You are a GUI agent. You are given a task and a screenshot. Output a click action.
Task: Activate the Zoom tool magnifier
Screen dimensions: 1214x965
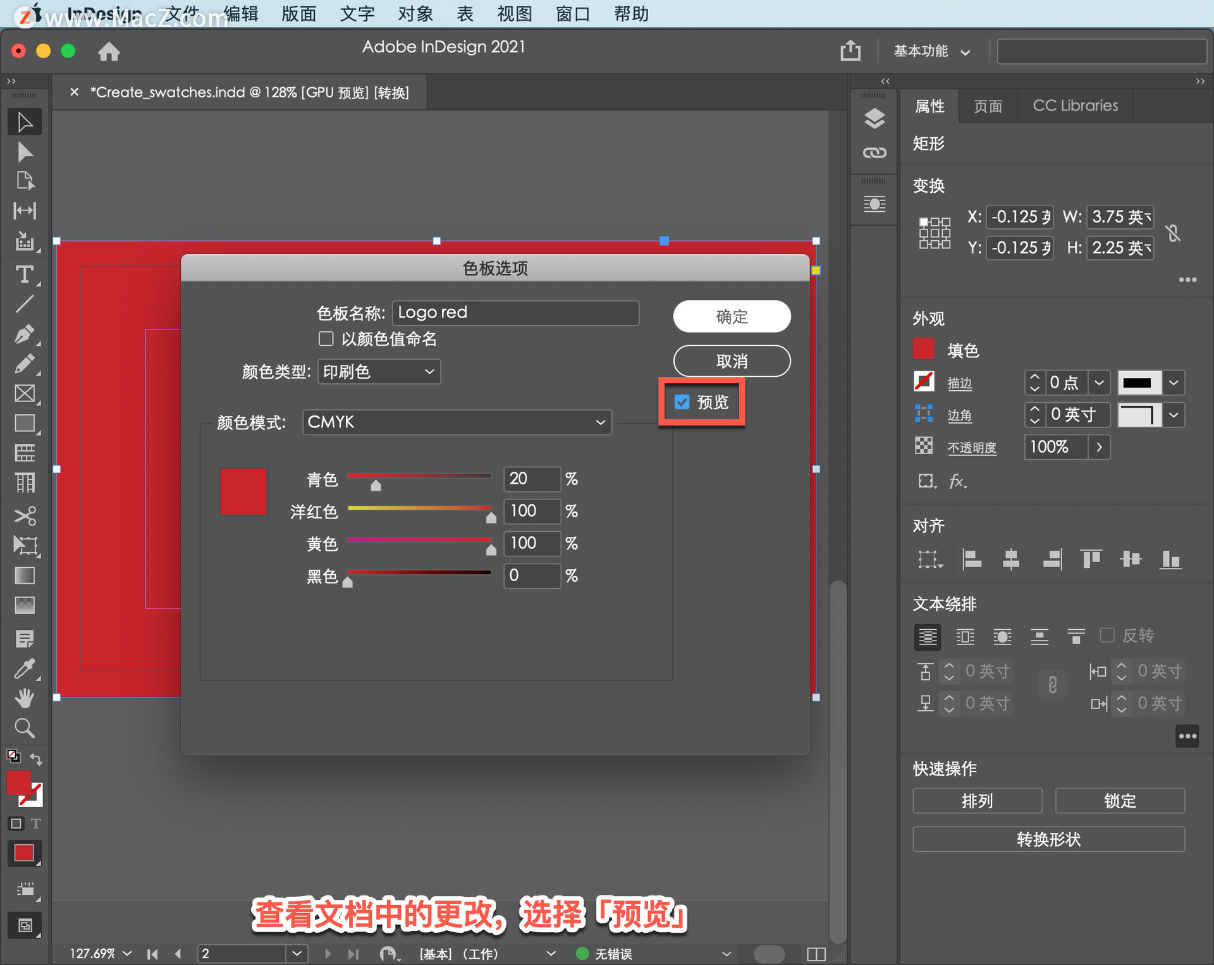click(x=24, y=728)
